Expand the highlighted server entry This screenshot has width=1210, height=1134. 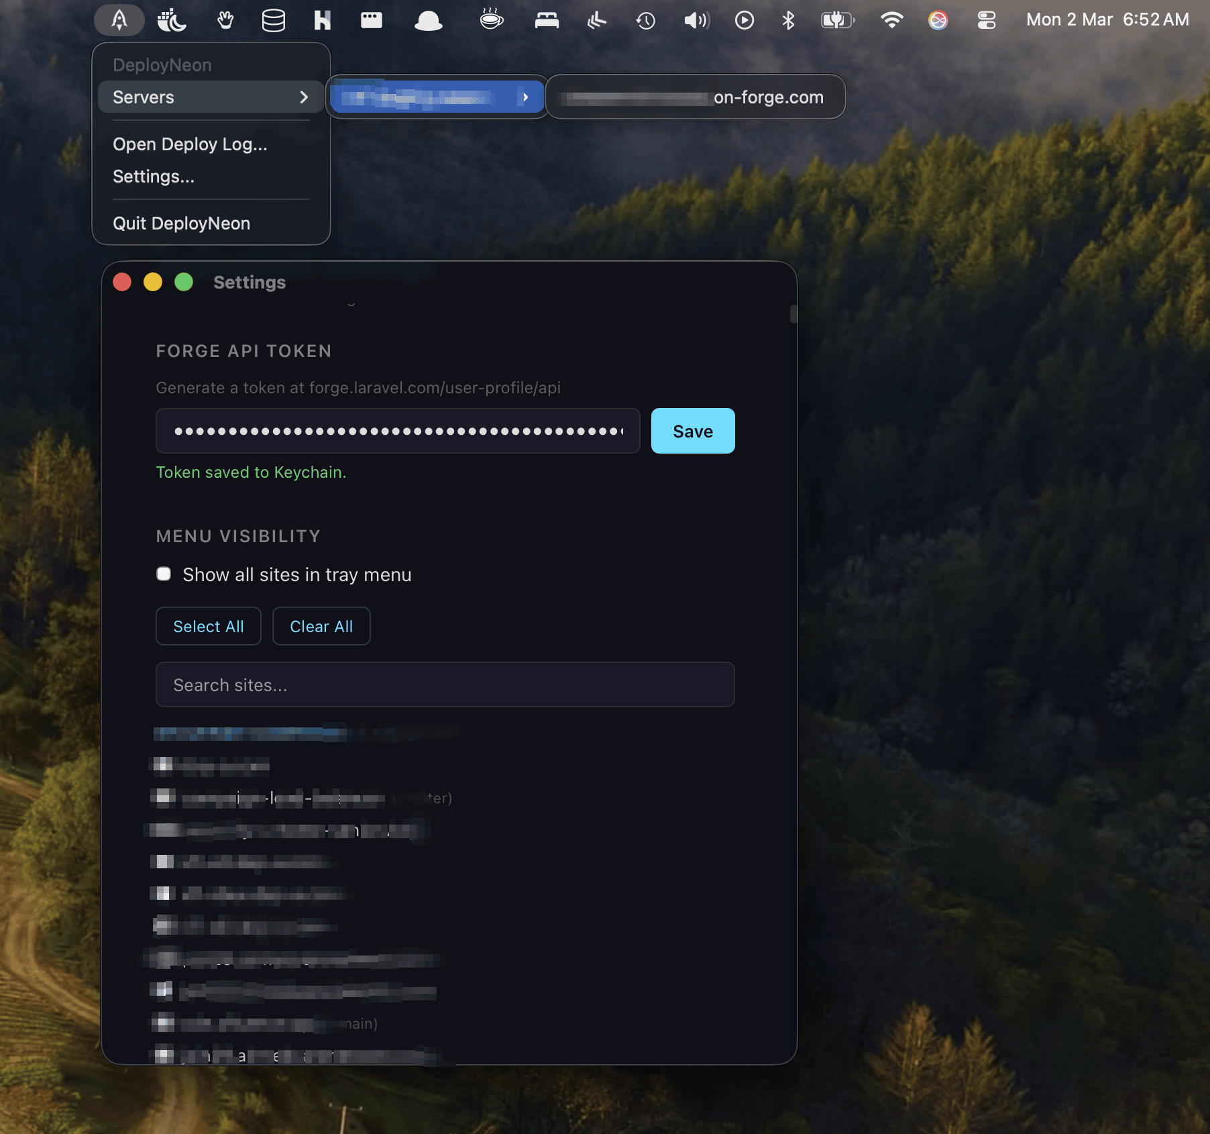point(435,97)
